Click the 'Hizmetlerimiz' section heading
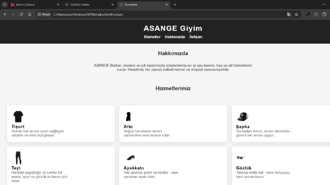The image size is (330, 185). click(x=173, y=88)
